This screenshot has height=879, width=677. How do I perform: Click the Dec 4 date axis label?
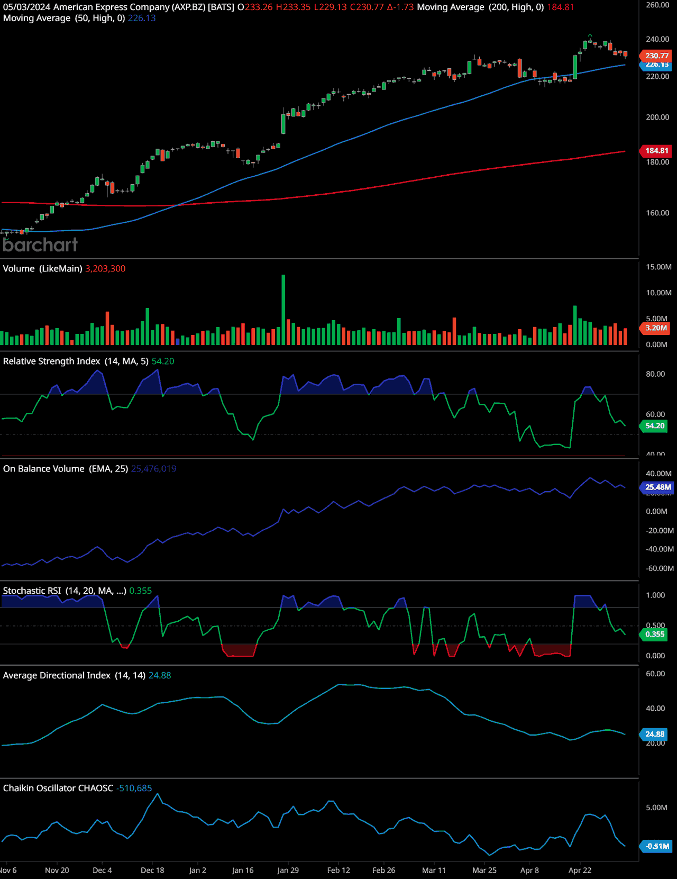(x=102, y=871)
